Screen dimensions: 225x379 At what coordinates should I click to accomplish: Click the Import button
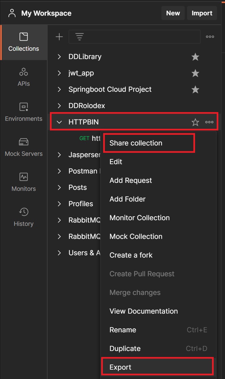coord(202,13)
